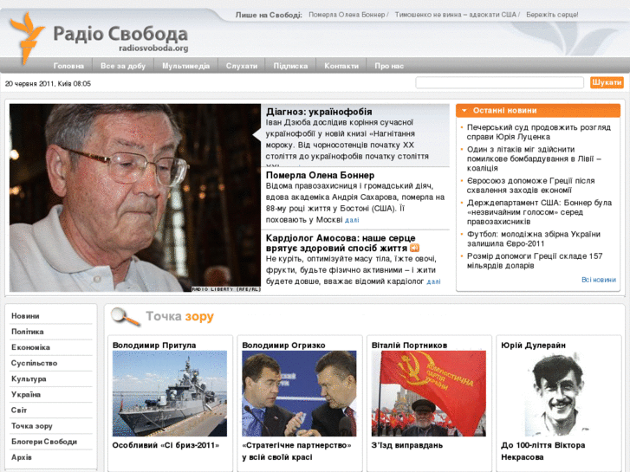The image size is (630, 472).
Task: Open main headline Померла Олена Боннер
Action: click(x=321, y=175)
